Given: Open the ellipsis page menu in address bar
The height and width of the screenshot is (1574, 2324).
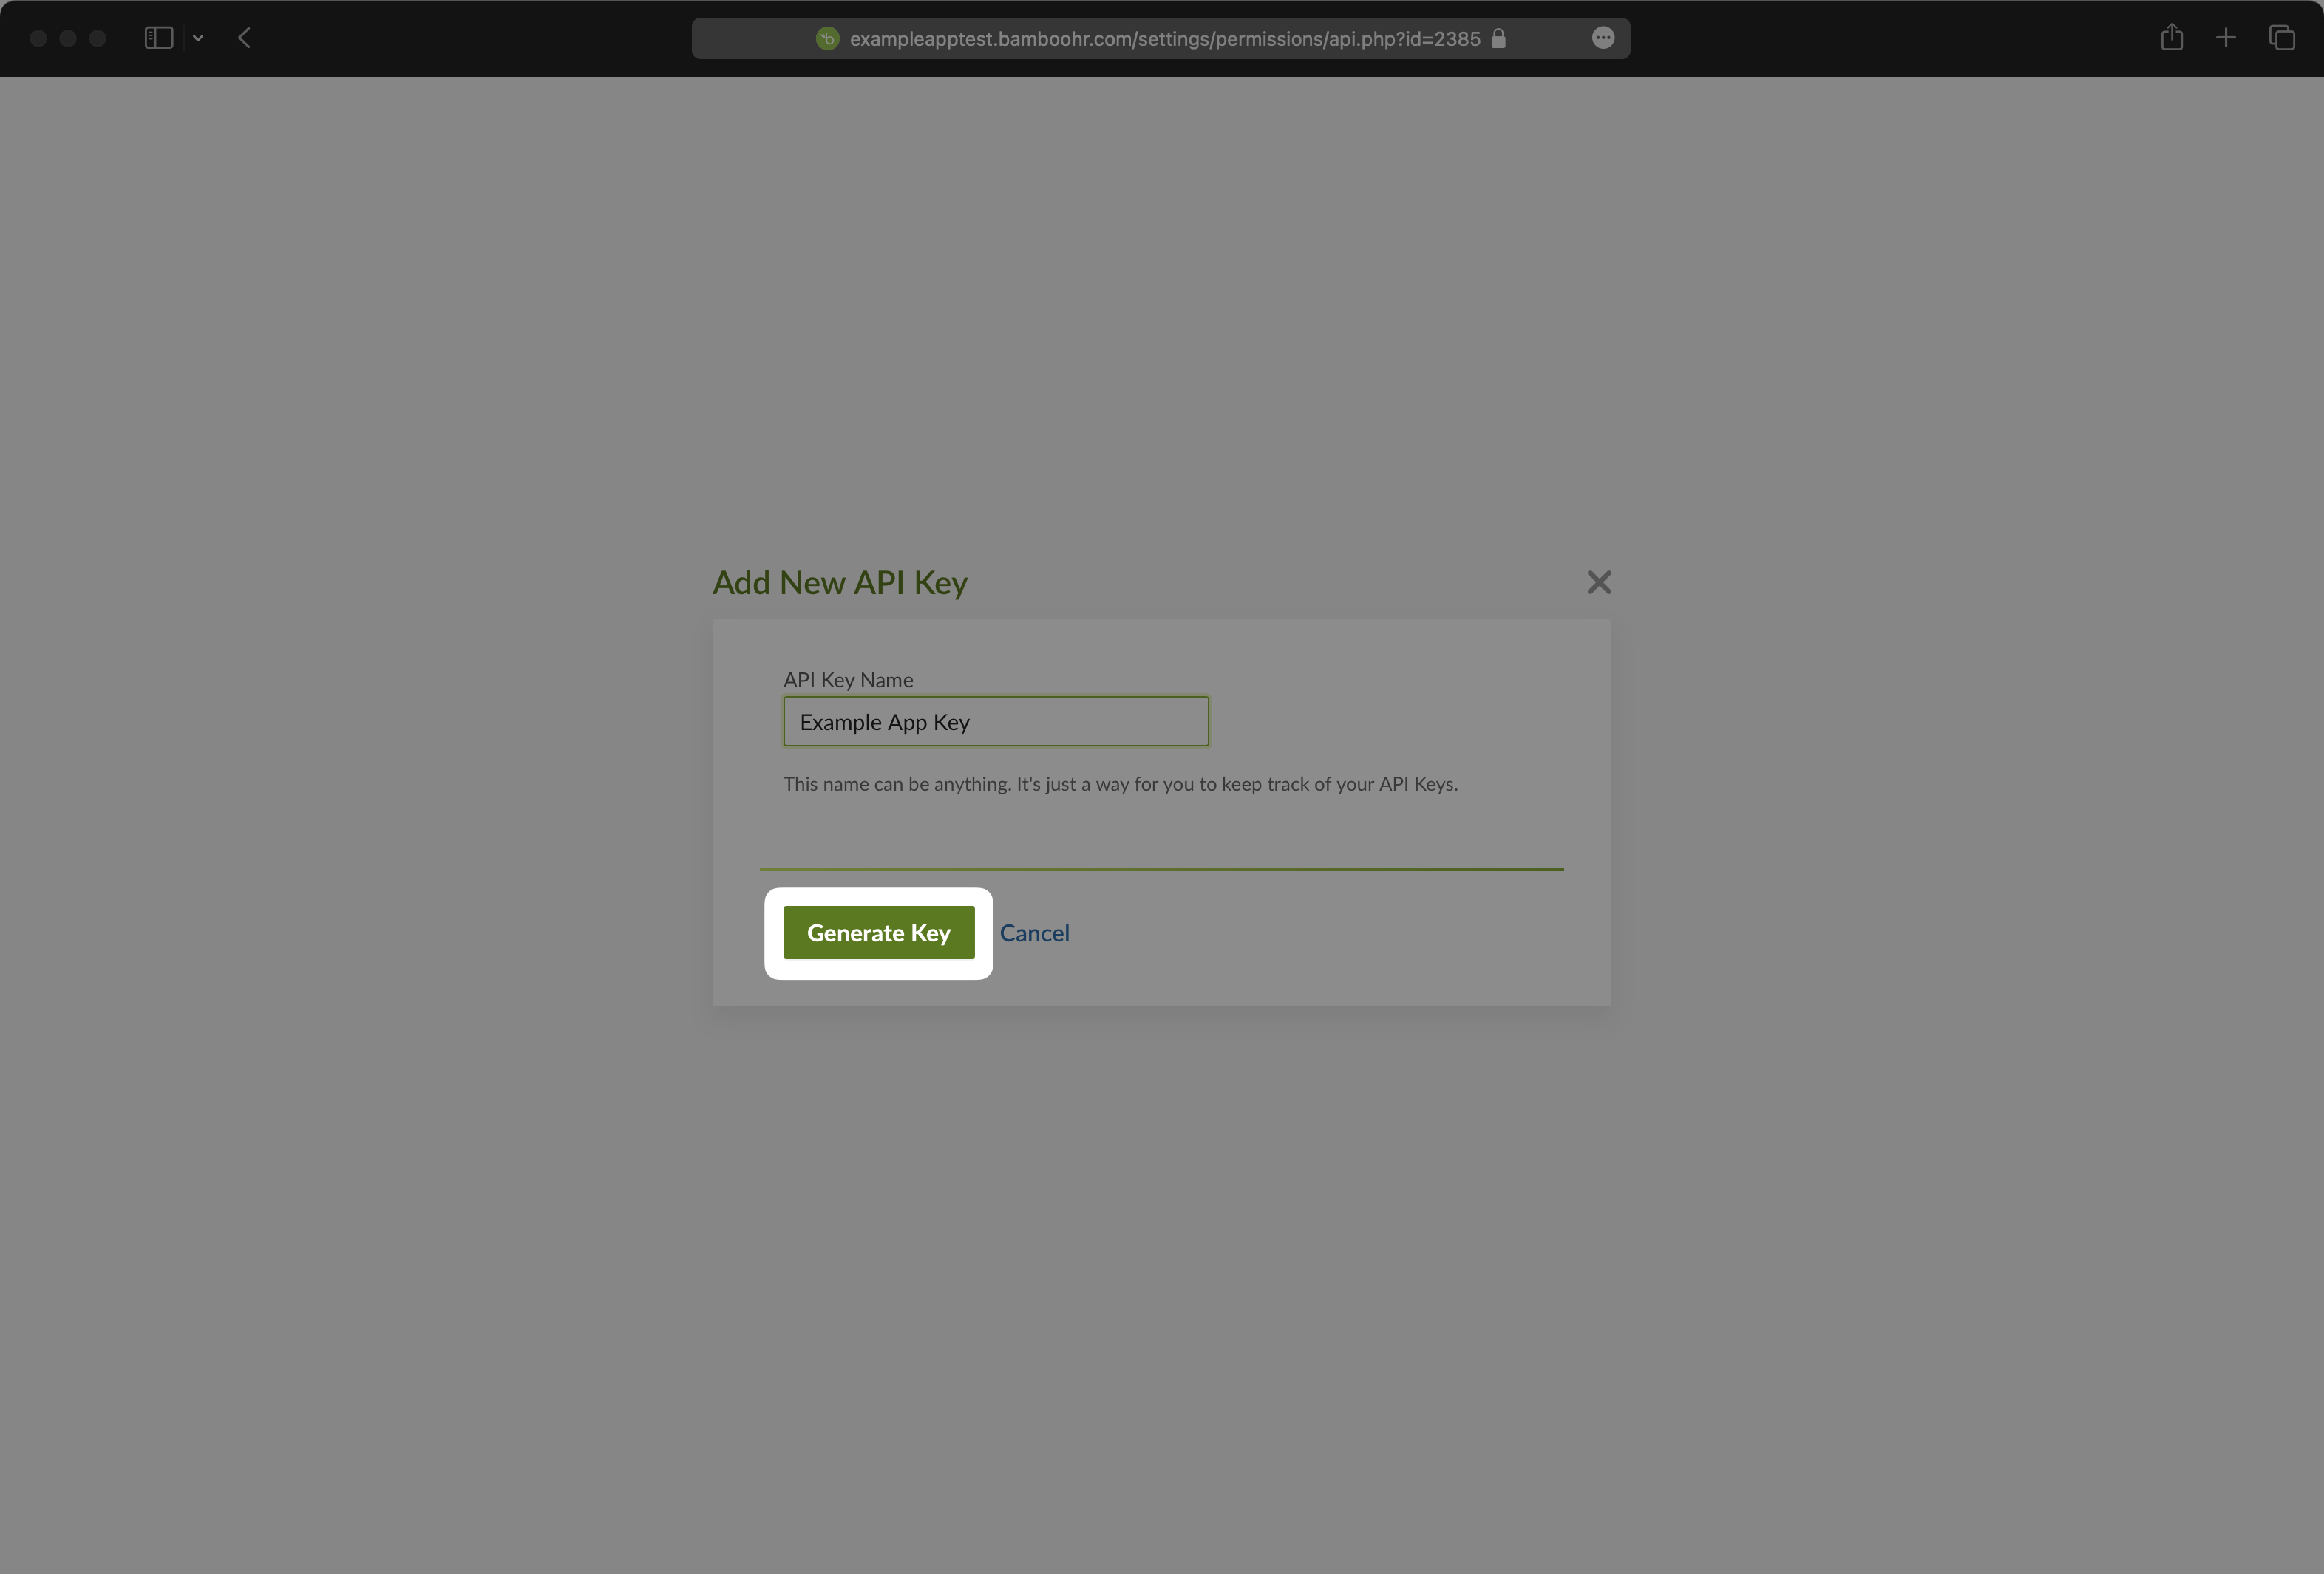Looking at the screenshot, I should 1602,38.
